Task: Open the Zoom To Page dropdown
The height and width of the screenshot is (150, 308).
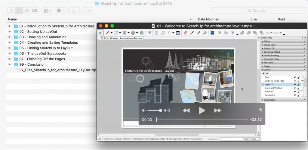Action: (252, 139)
